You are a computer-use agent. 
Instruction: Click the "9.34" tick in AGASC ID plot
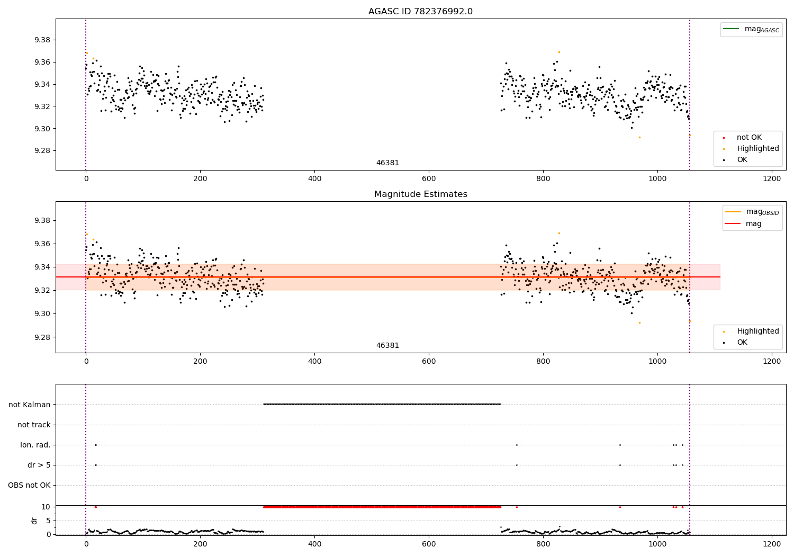pos(42,84)
